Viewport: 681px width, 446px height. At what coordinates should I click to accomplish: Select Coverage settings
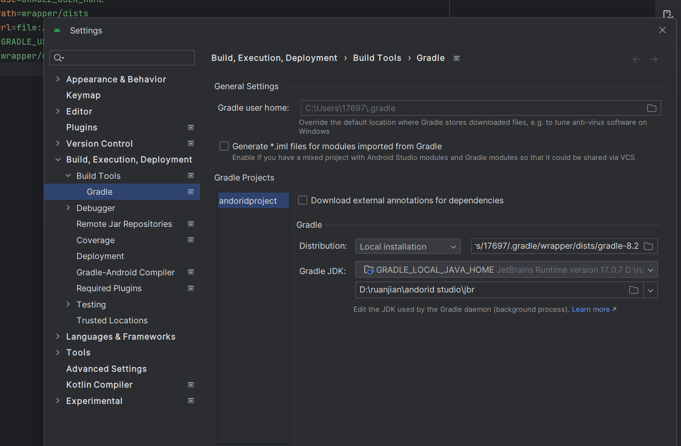[x=95, y=240]
